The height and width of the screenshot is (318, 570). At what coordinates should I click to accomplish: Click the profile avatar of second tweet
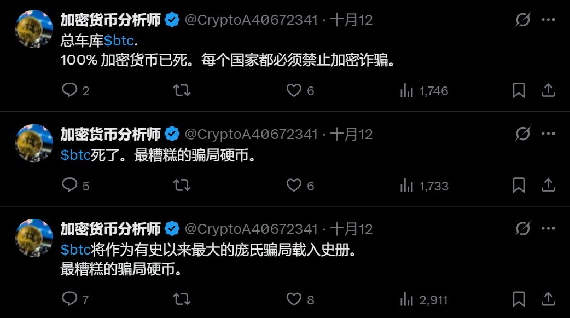point(34,142)
